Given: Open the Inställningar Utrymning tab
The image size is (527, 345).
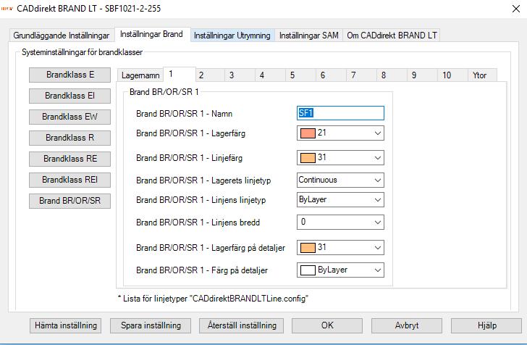Looking at the screenshot, I should [x=232, y=36].
